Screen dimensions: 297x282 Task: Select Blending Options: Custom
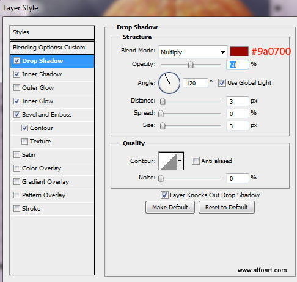click(52, 48)
